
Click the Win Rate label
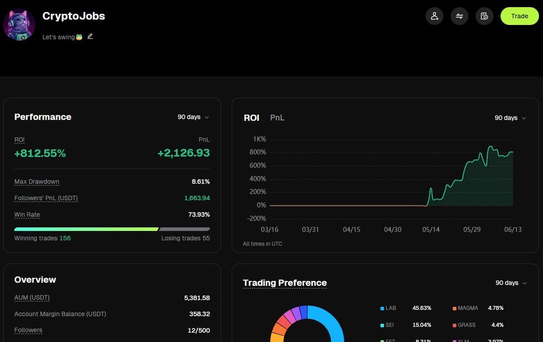point(27,215)
